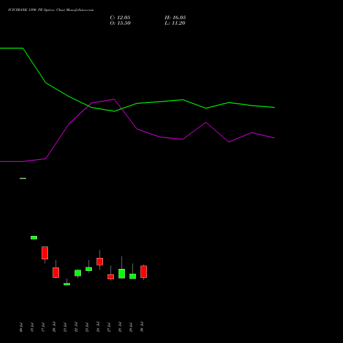Click the ICICIBANK 1390 PE Options chart title
Image resolution: width=343 pixels, height=343 pixels.
[x=51, y=10]
